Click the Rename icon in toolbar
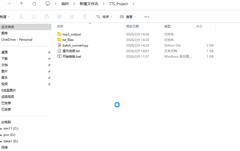Screen dimensions: 240x151 pyautogui.click(x=59, y=17)
